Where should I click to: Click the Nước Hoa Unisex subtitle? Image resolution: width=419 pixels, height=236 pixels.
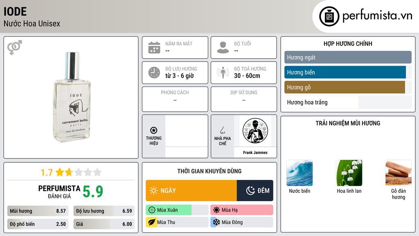[32, 23]
